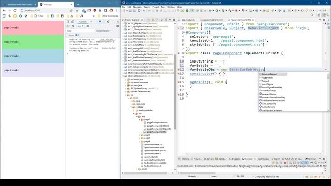Open the Project menu in Eclipse
This screenshot has width=331, height=186.
click(x=155, y=7)
